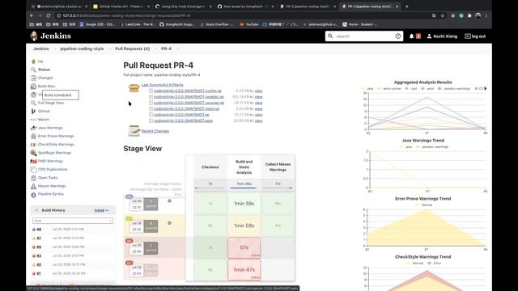
Task: Toggle java series in Java Warnings Trend legend
Action: pyautogui.click(x=406, y=147)
